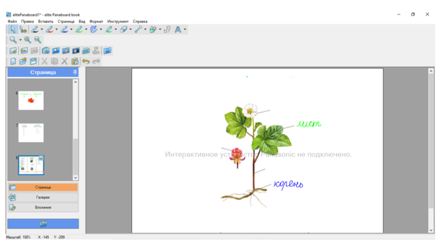The height and width of the screenshot is (245, 437).
Task: Open the Формат menu
Action: [x=96, y=22]
